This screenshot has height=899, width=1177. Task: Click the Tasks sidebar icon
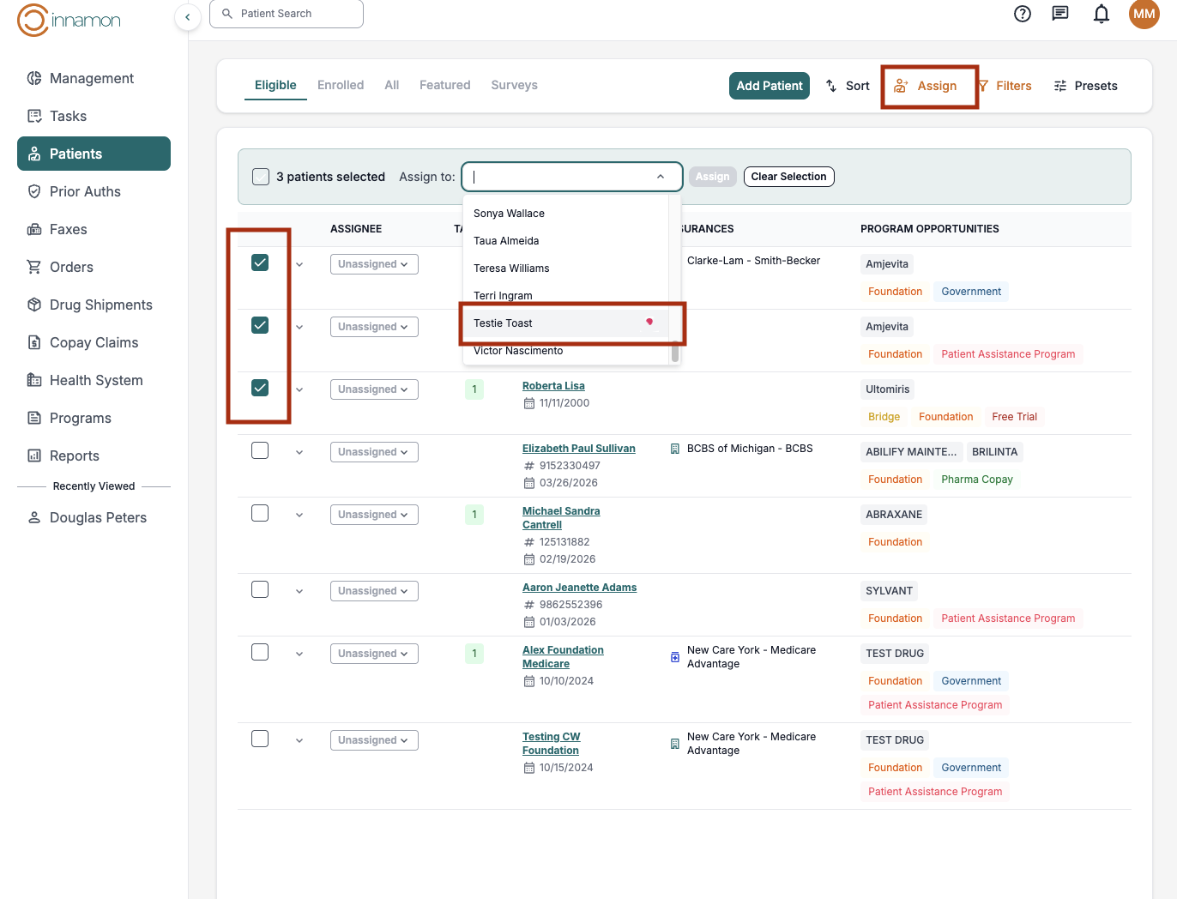pyautogui.click(x=34, y=116)
